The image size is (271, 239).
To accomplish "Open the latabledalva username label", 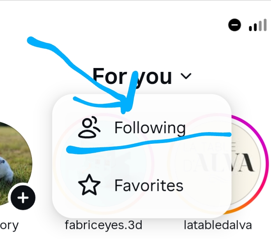I will [218, 225].
